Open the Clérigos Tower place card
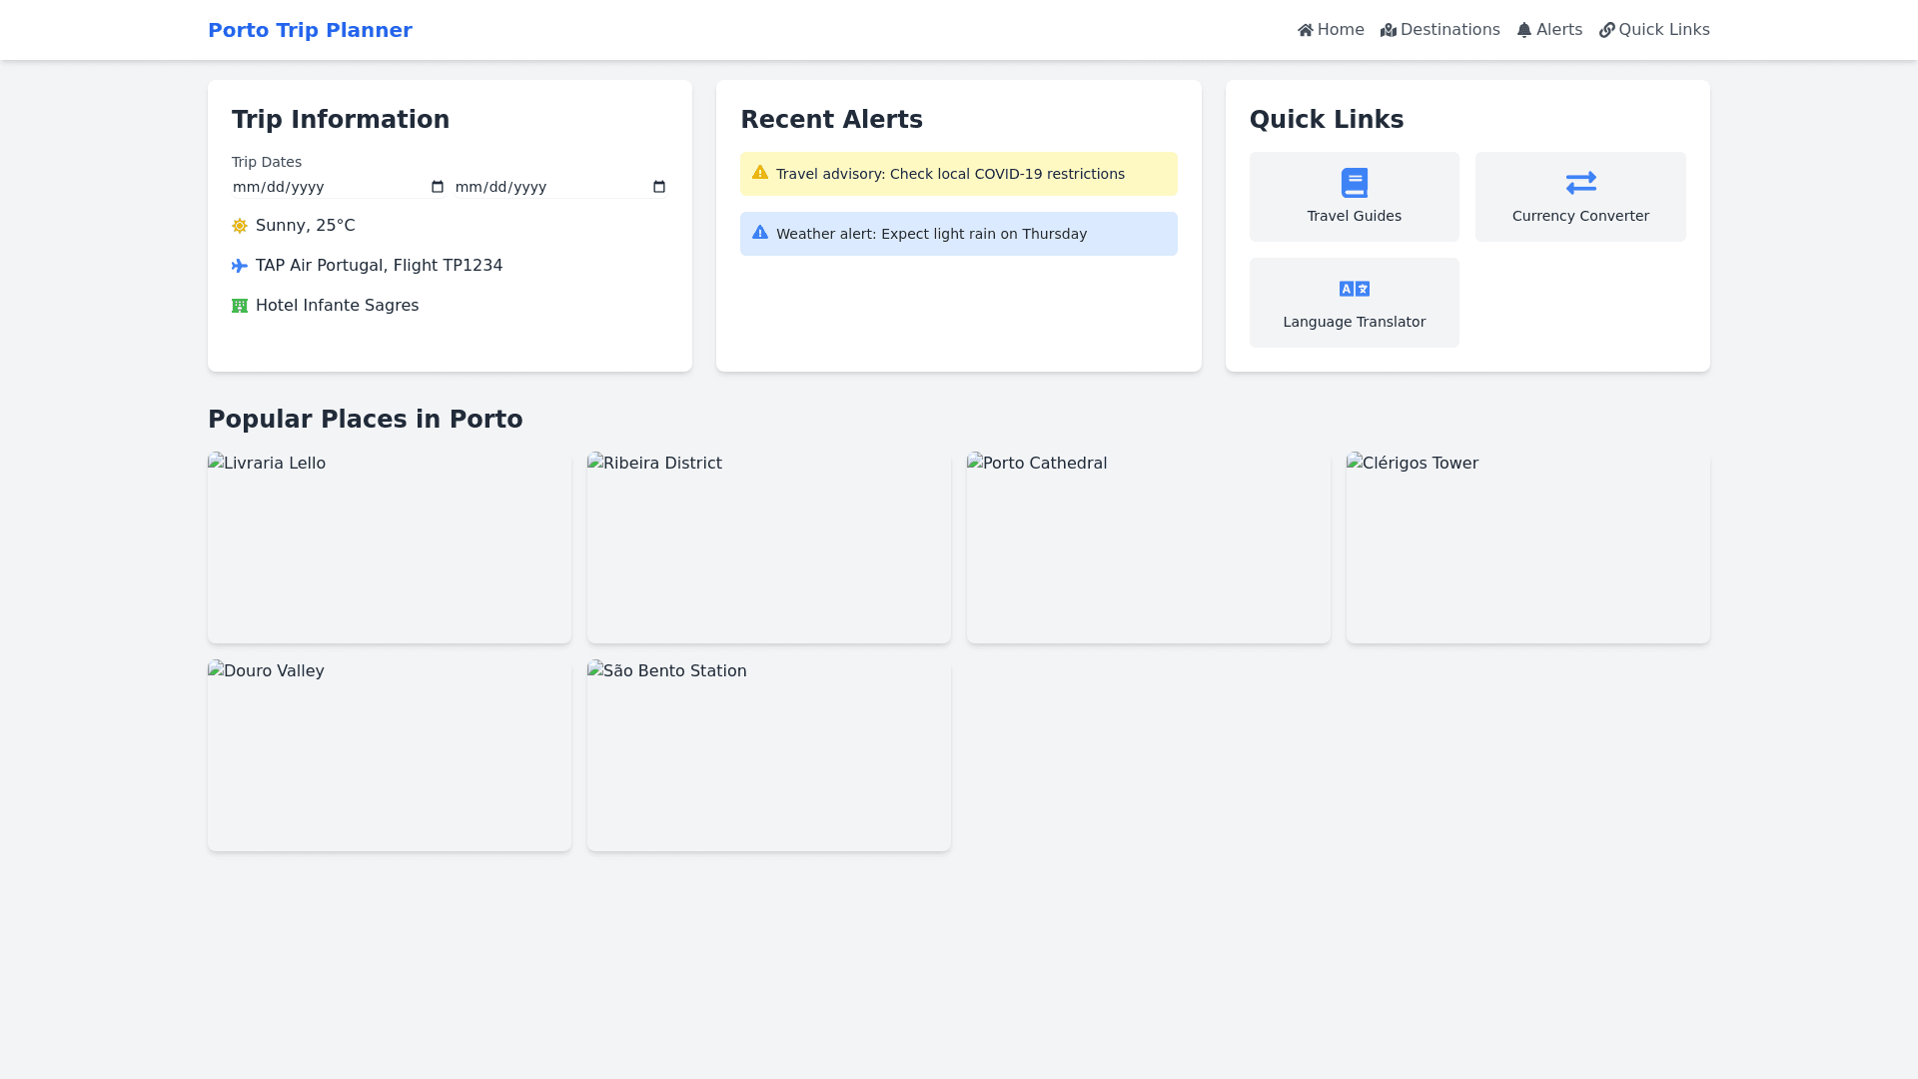 (x=1527, y=547)
